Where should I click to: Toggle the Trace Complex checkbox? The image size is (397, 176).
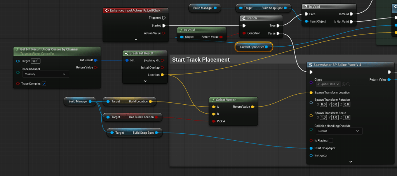coord(44,84)
